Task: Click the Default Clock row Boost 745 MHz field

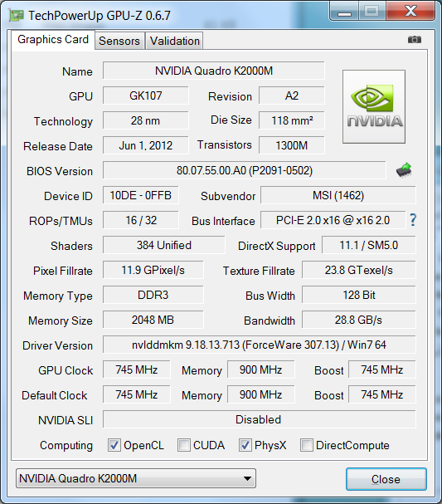Action: (x=382, y=394)
